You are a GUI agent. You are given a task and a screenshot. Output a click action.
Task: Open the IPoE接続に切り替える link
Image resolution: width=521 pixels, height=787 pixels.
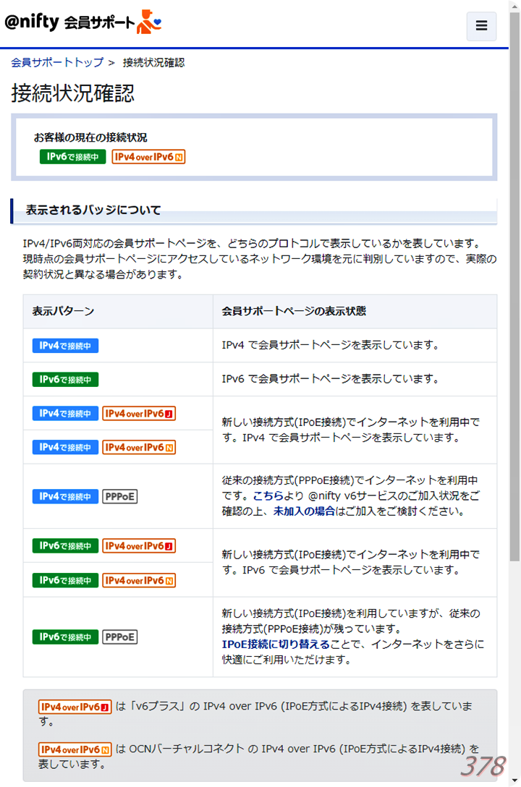click(276, 645)
